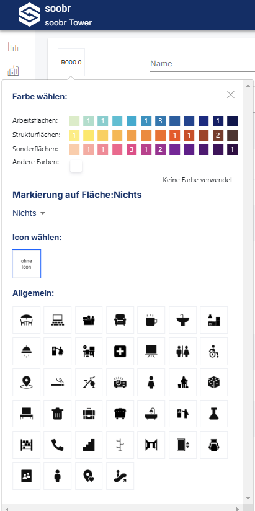
Task: Pick the telephone handset icon
Action: click(58, 445)
